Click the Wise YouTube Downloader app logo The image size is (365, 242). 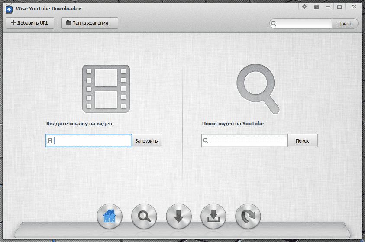coord(9,9)
